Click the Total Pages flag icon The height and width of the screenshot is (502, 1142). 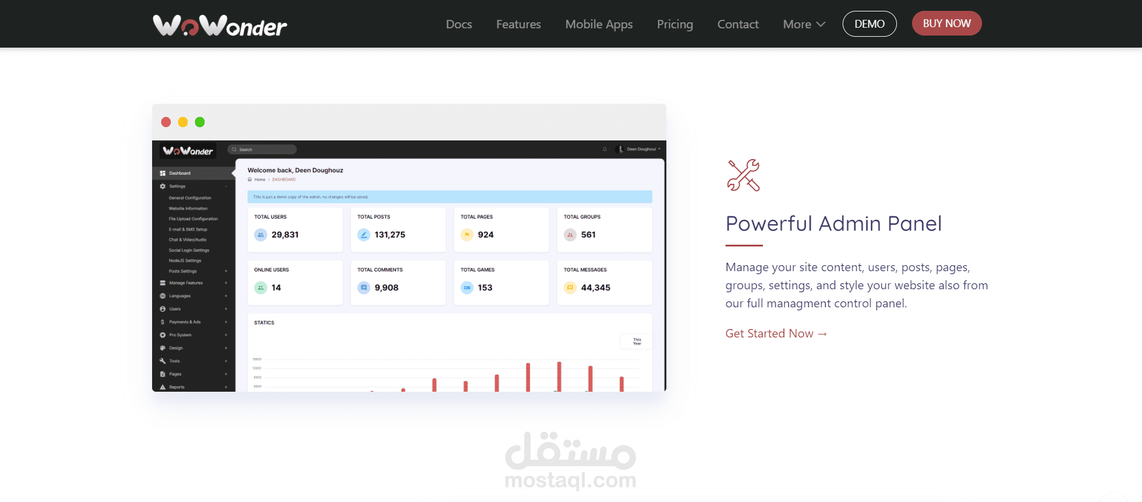(x=467, y=235)
